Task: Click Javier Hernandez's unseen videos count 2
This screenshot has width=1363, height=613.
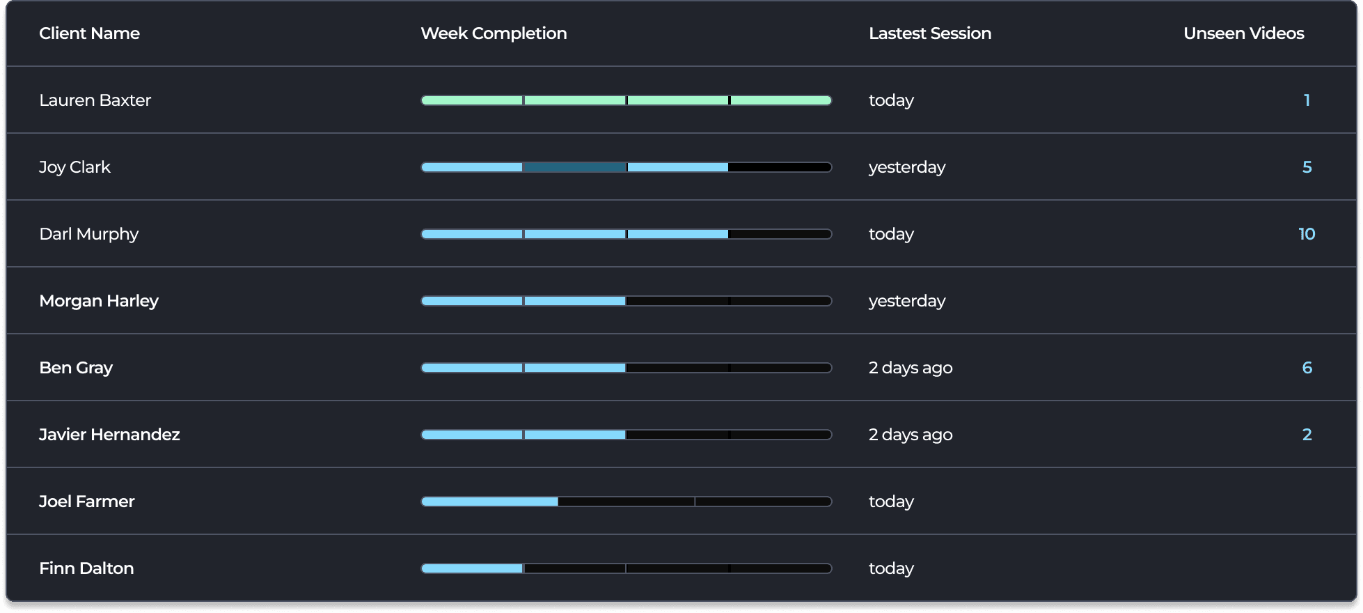Action: click(x=1307, y=435)
